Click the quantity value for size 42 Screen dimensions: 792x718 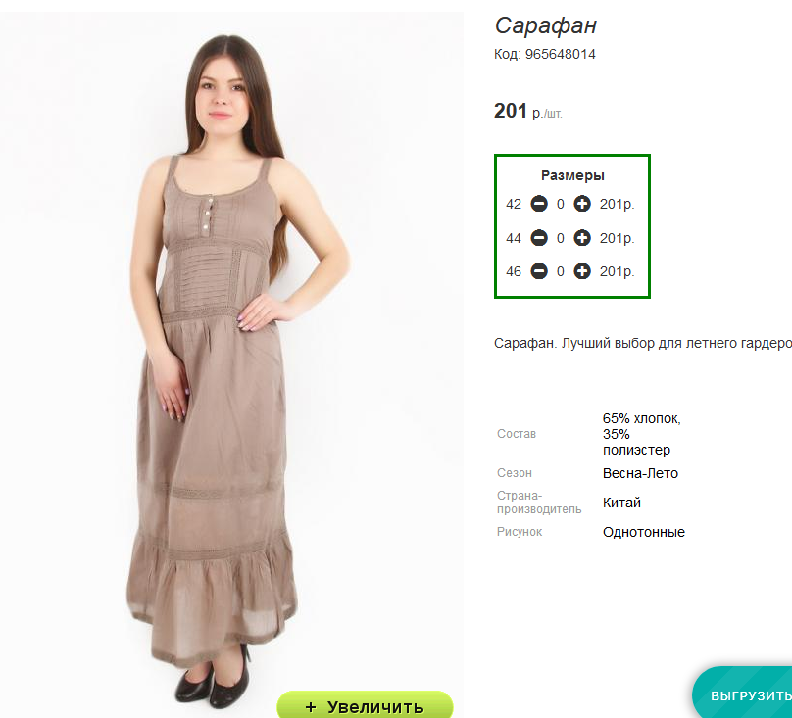pyautogui.click(x=560, y=204)
